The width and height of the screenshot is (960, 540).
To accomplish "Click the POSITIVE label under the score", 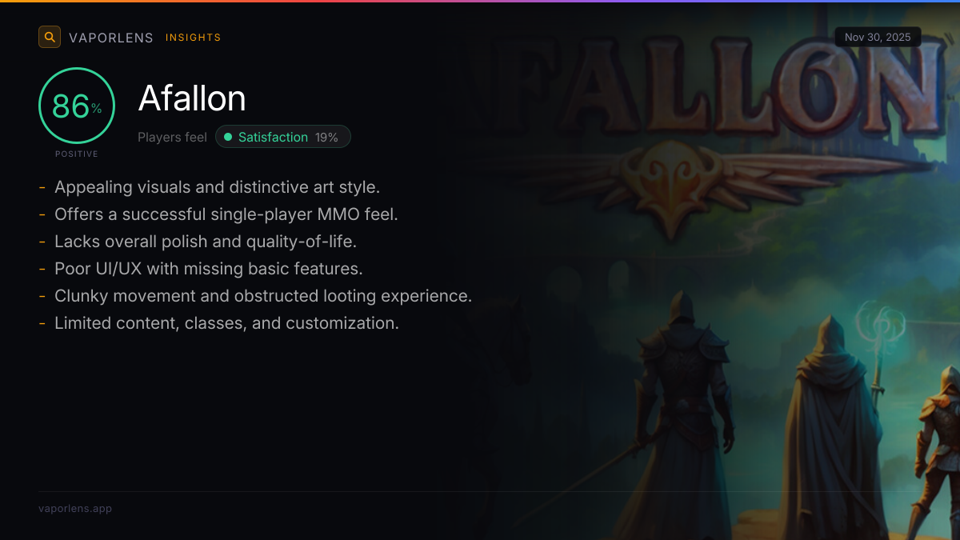I will click(77, 154).
